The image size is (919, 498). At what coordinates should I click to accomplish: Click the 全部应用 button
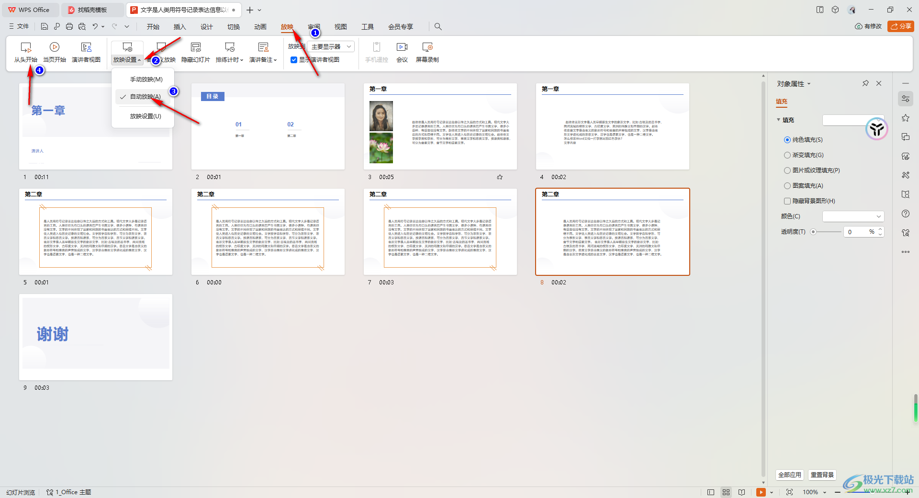pyautogui.click(x=790, y=475)
